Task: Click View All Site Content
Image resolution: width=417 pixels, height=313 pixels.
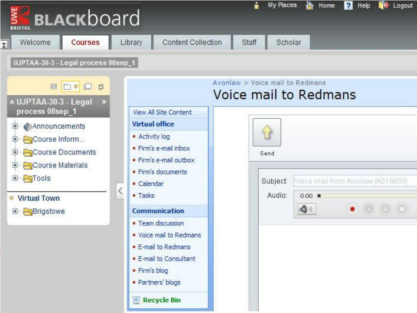Action: [x=162, y=112]
